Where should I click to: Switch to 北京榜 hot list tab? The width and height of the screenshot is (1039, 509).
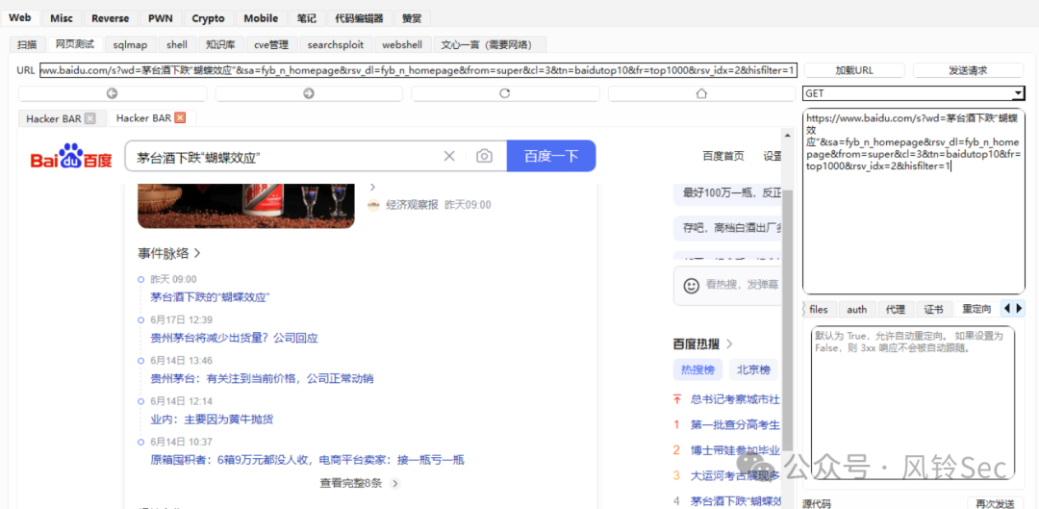tap(753, 369)
